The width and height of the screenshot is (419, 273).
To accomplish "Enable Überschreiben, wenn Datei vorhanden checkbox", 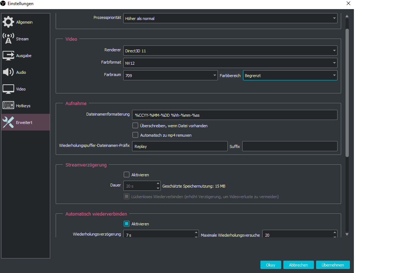I will 135,125.
